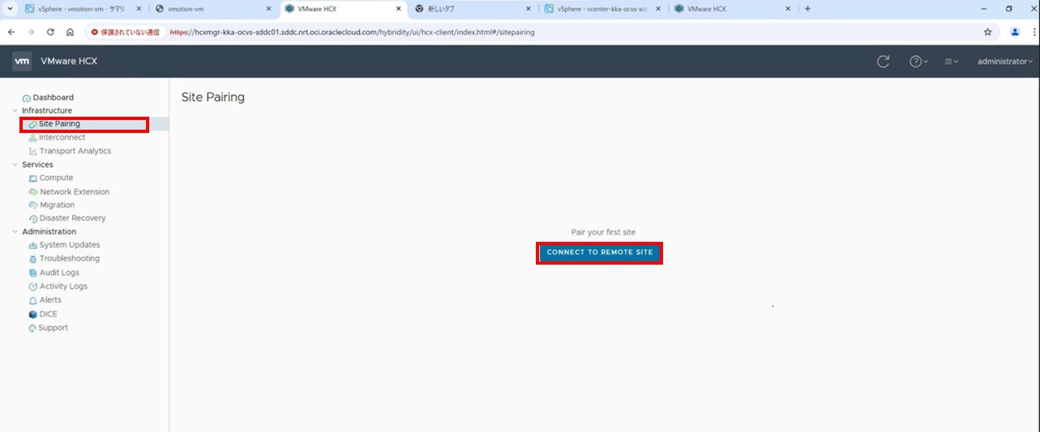Screen dimensions: 1040x432
Task: Bookmark this page with star icon
Action: point(987,32)
